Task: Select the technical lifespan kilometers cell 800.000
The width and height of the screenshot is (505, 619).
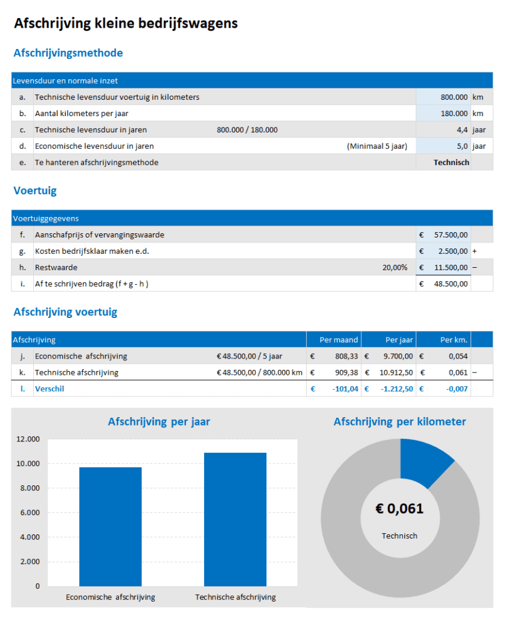Action: pyautogui.click(x=443, y=97)
